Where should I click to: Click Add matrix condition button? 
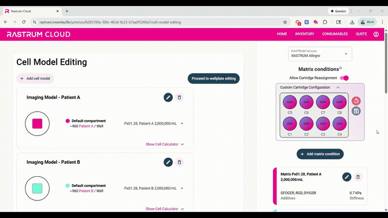[x=320, y=154]
